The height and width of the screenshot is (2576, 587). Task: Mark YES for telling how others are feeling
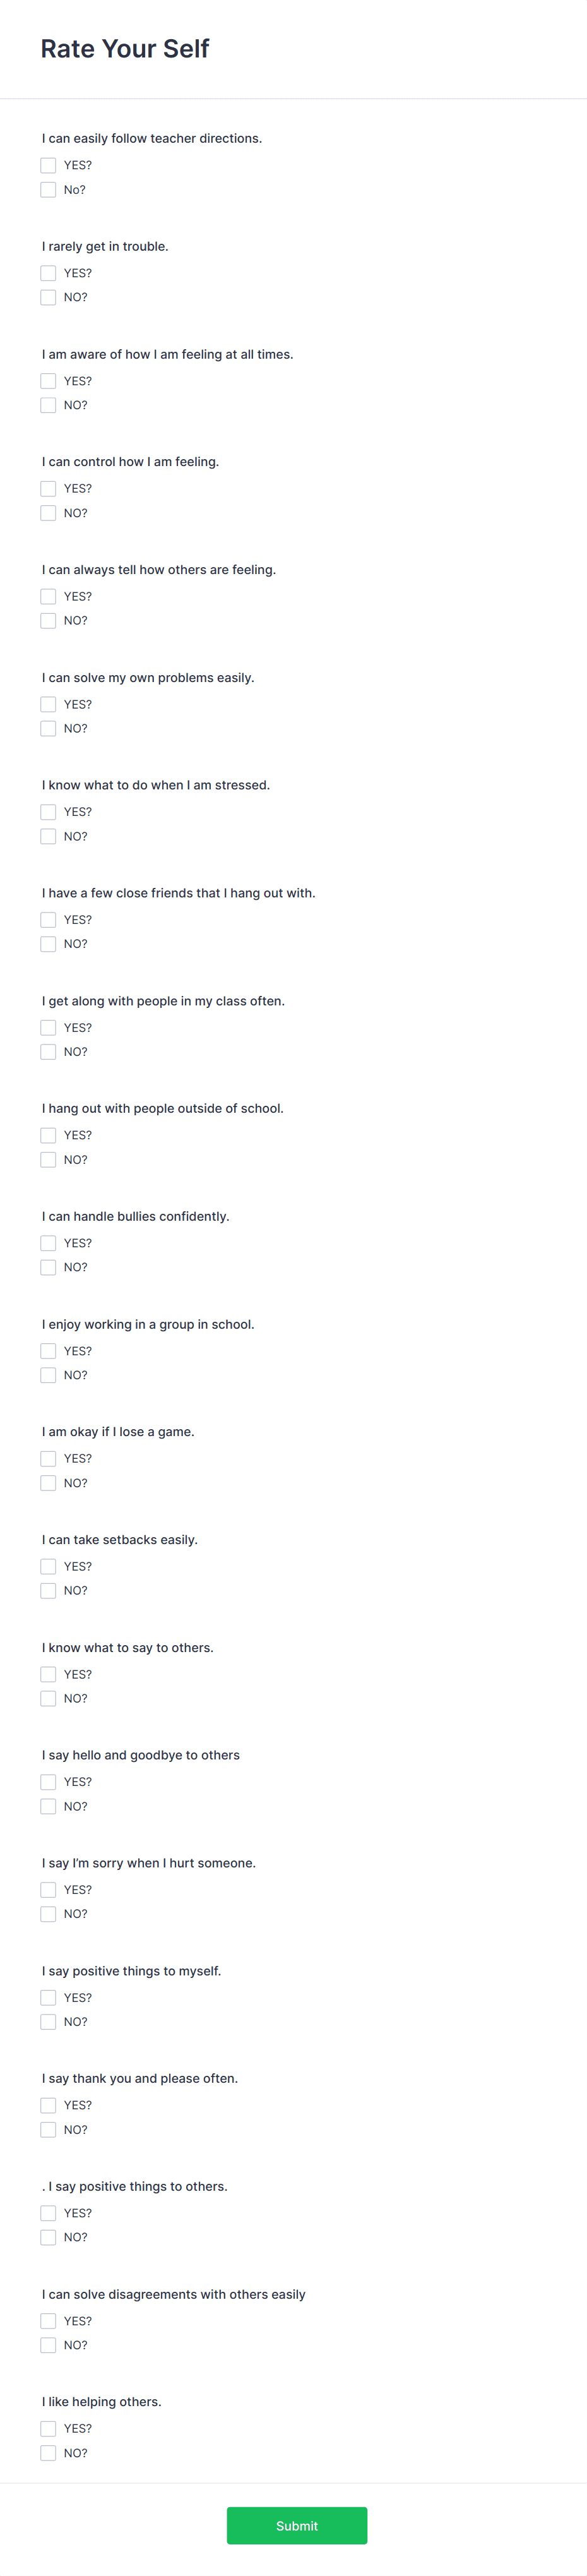click(x=48, y=596)
